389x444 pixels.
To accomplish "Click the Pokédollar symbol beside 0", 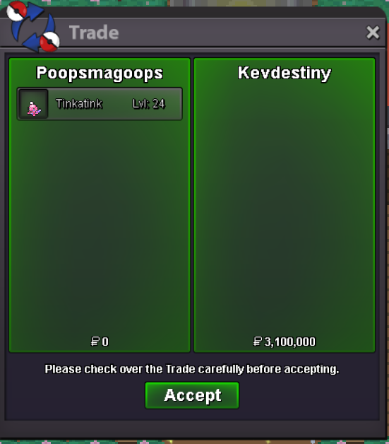I will (x=95, y=341).
